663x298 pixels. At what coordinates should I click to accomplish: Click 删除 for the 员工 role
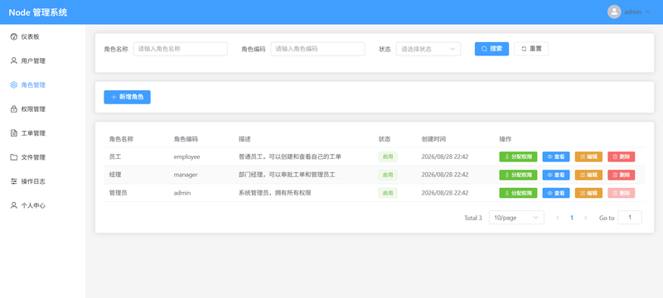pyautogui.click(x=621, y=156)
